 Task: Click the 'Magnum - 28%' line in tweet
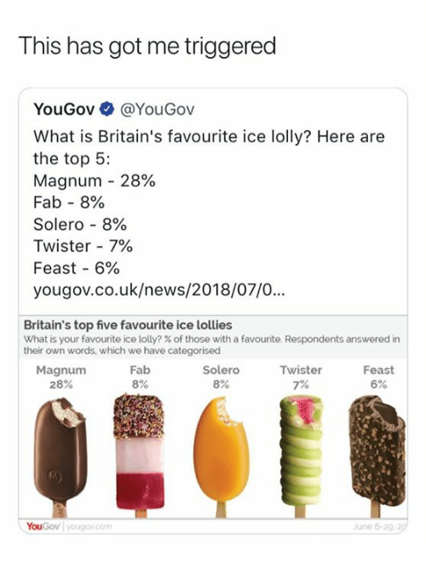pyautogui.click(x=95, y=180)
